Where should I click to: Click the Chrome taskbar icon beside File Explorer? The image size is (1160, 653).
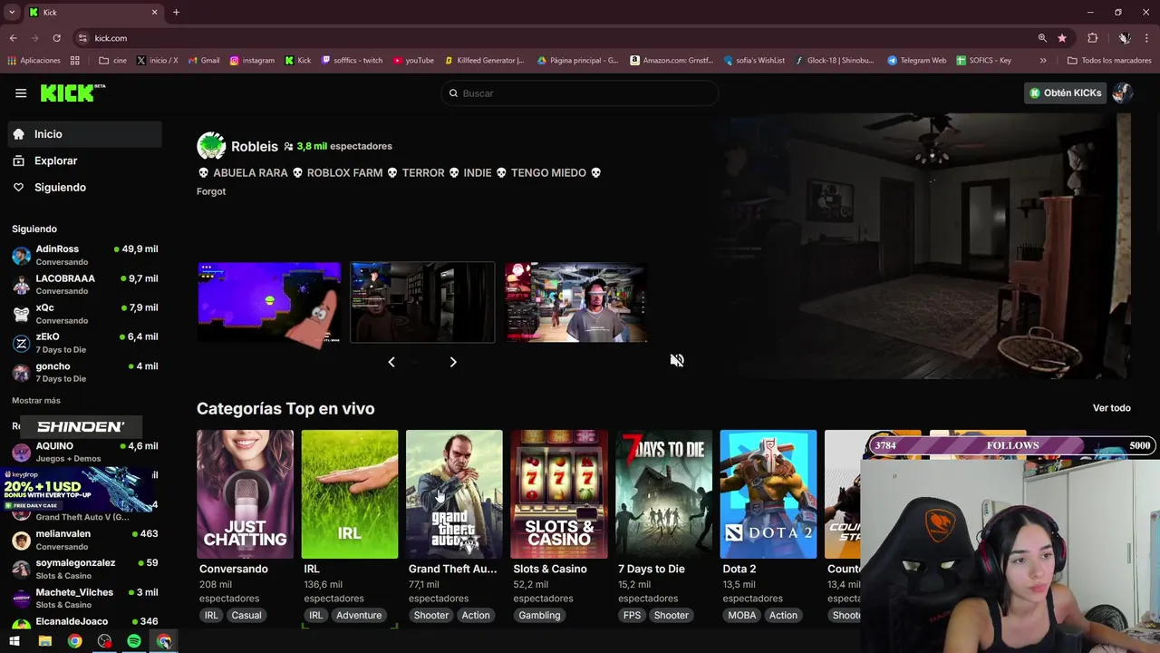pyautogui.click(x=74, y=641)
